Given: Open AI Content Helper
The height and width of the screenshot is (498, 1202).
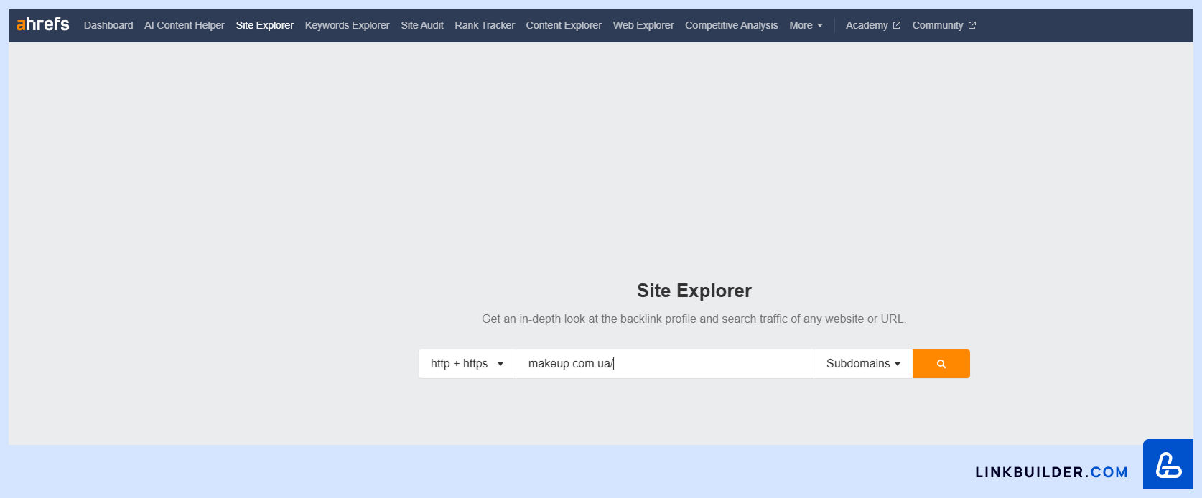Looking at the screenshot, I should 185,25.
